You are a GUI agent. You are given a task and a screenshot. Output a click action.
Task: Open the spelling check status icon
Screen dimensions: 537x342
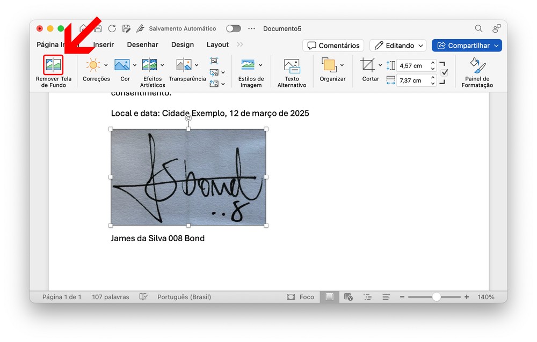click(143, 297)
